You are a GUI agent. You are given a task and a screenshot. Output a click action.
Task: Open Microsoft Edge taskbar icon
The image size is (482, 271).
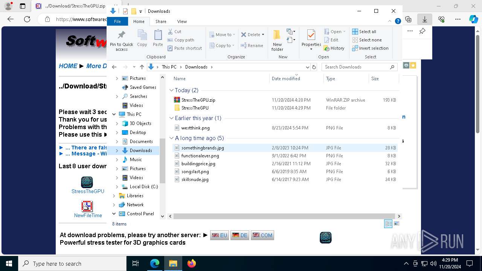[155, 263]
